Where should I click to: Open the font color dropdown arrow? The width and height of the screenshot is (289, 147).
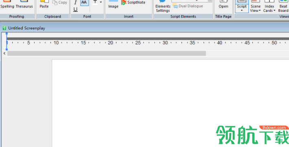tap(101, 2)
